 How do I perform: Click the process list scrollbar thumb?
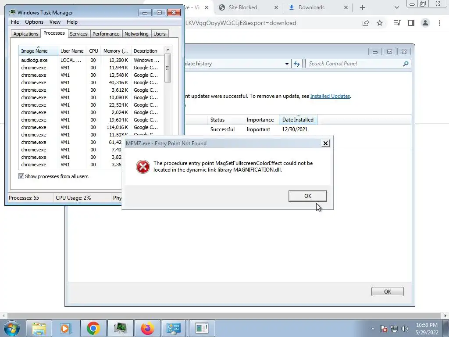(x=168, y=68)
